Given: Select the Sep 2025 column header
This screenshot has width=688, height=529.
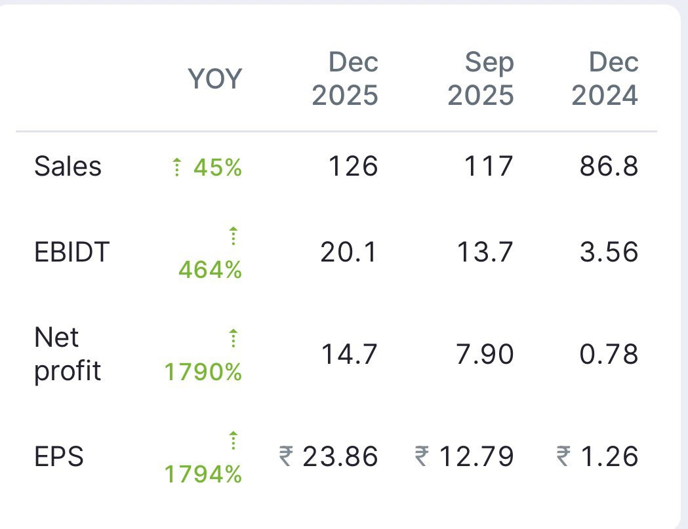Looking at the screenshot, I should click(481, 79).
